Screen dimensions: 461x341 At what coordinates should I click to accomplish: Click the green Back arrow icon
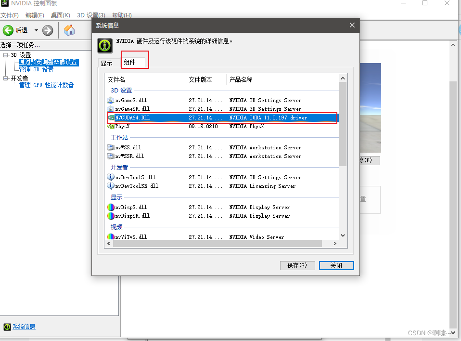tap(8, 30)
